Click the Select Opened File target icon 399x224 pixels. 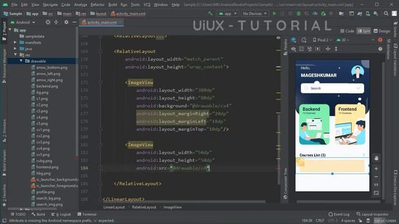[48, 22]
